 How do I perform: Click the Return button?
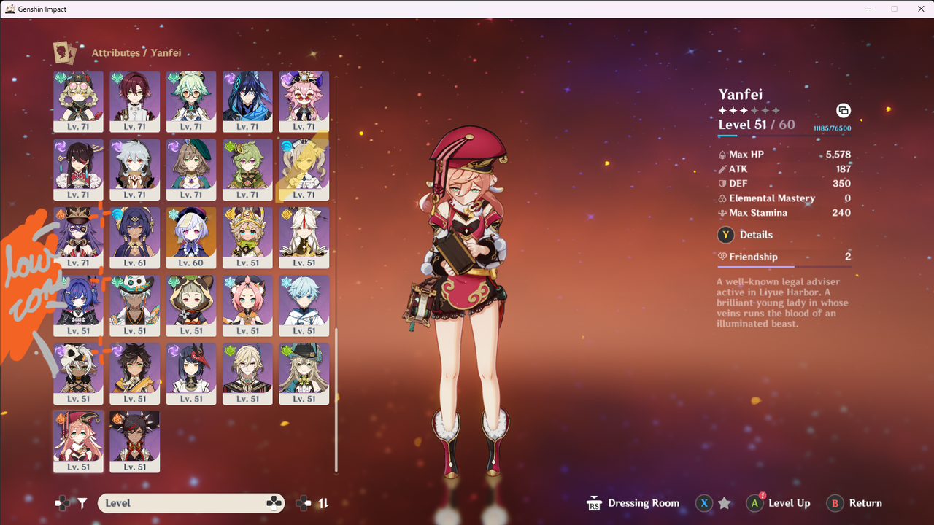coord(854,503)
